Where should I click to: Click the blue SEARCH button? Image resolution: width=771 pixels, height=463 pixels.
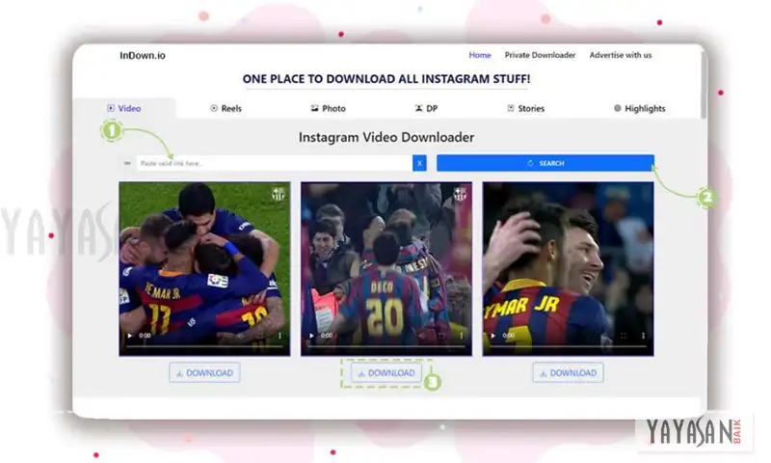[x=545, y=163]
